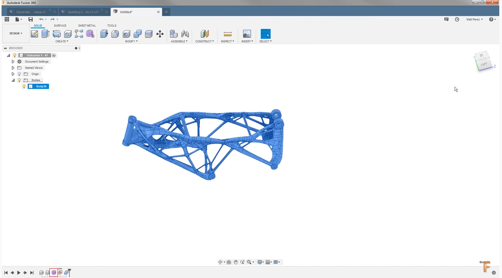
Task: Click the Redo arrow
Action: (x=52, y=19)
